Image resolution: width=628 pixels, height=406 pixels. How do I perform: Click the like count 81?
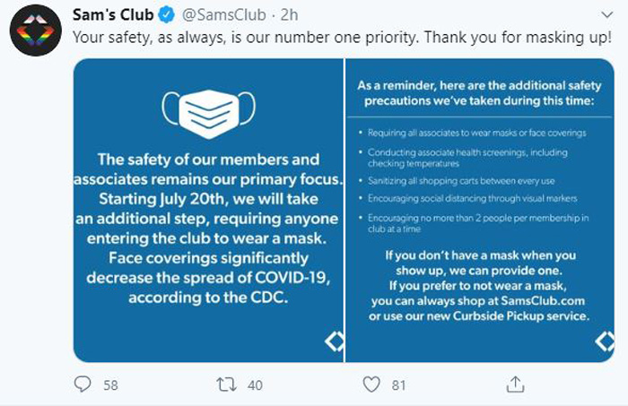pyautogui.click(x=398, y=385)
